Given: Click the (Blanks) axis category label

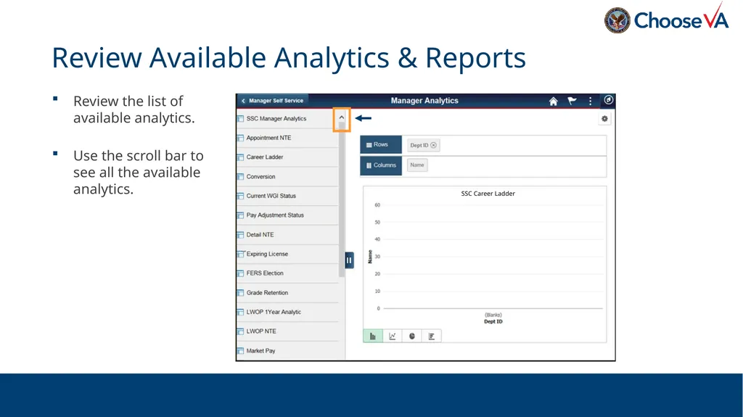Looking at the screenshot, I should point(493,315).
